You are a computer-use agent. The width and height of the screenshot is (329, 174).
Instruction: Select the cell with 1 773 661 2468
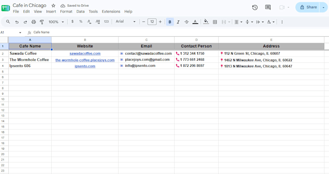point(196,60)
